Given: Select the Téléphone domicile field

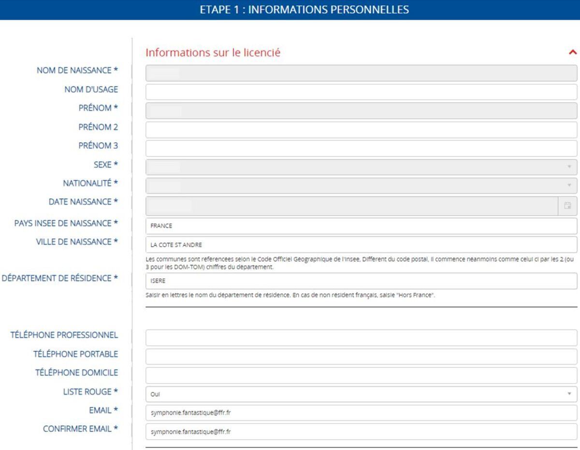Looking at the screenshot, I should tap(361, 375).
